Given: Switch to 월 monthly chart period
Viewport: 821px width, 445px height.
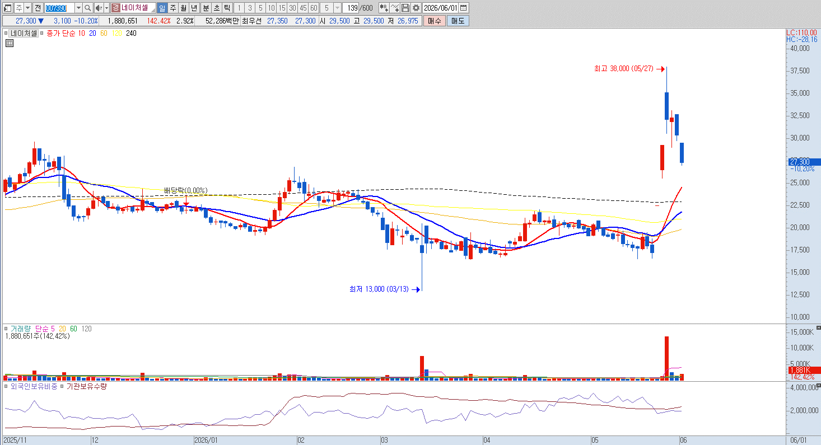Looking at the screenshot, I should tap(183, 8).
